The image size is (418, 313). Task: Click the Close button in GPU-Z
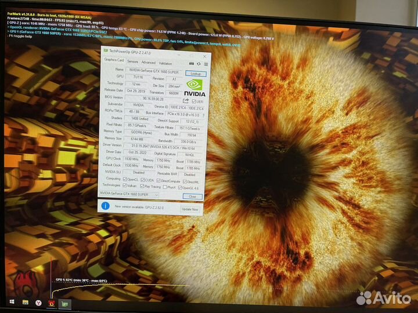click(x=193, y=196)
